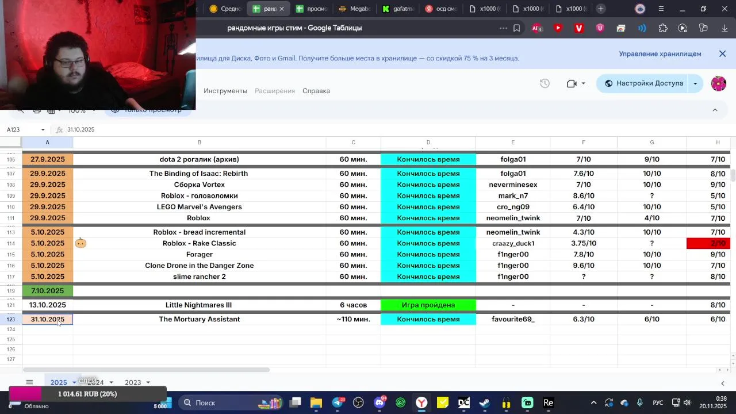Viewport: 736px width, 414px height.
Task: Open File Explorer from the taskbar
Action: (x=316, y=403)
